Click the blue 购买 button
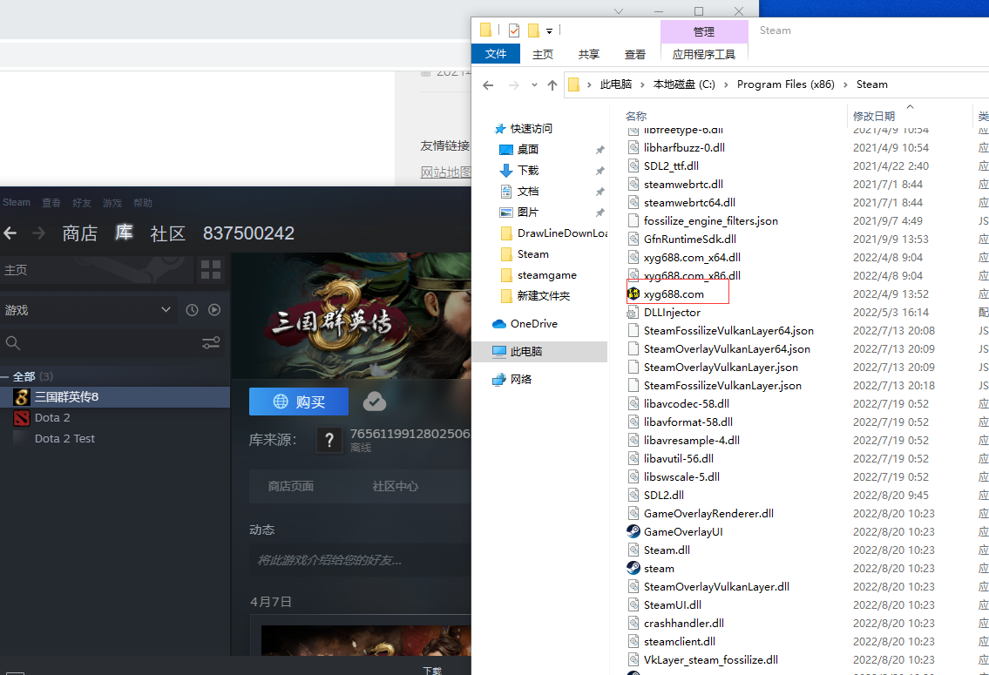 pos(299,402)
